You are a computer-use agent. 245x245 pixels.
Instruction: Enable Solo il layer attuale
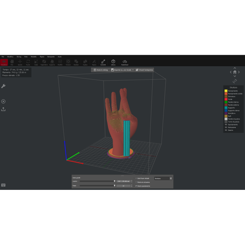click(x=136, y=179)
